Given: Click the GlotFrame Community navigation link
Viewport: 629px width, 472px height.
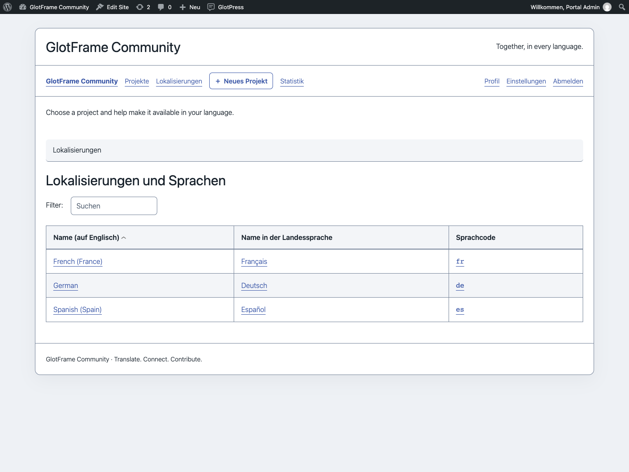Looking at the screenshot, I should tap(82, 81).
